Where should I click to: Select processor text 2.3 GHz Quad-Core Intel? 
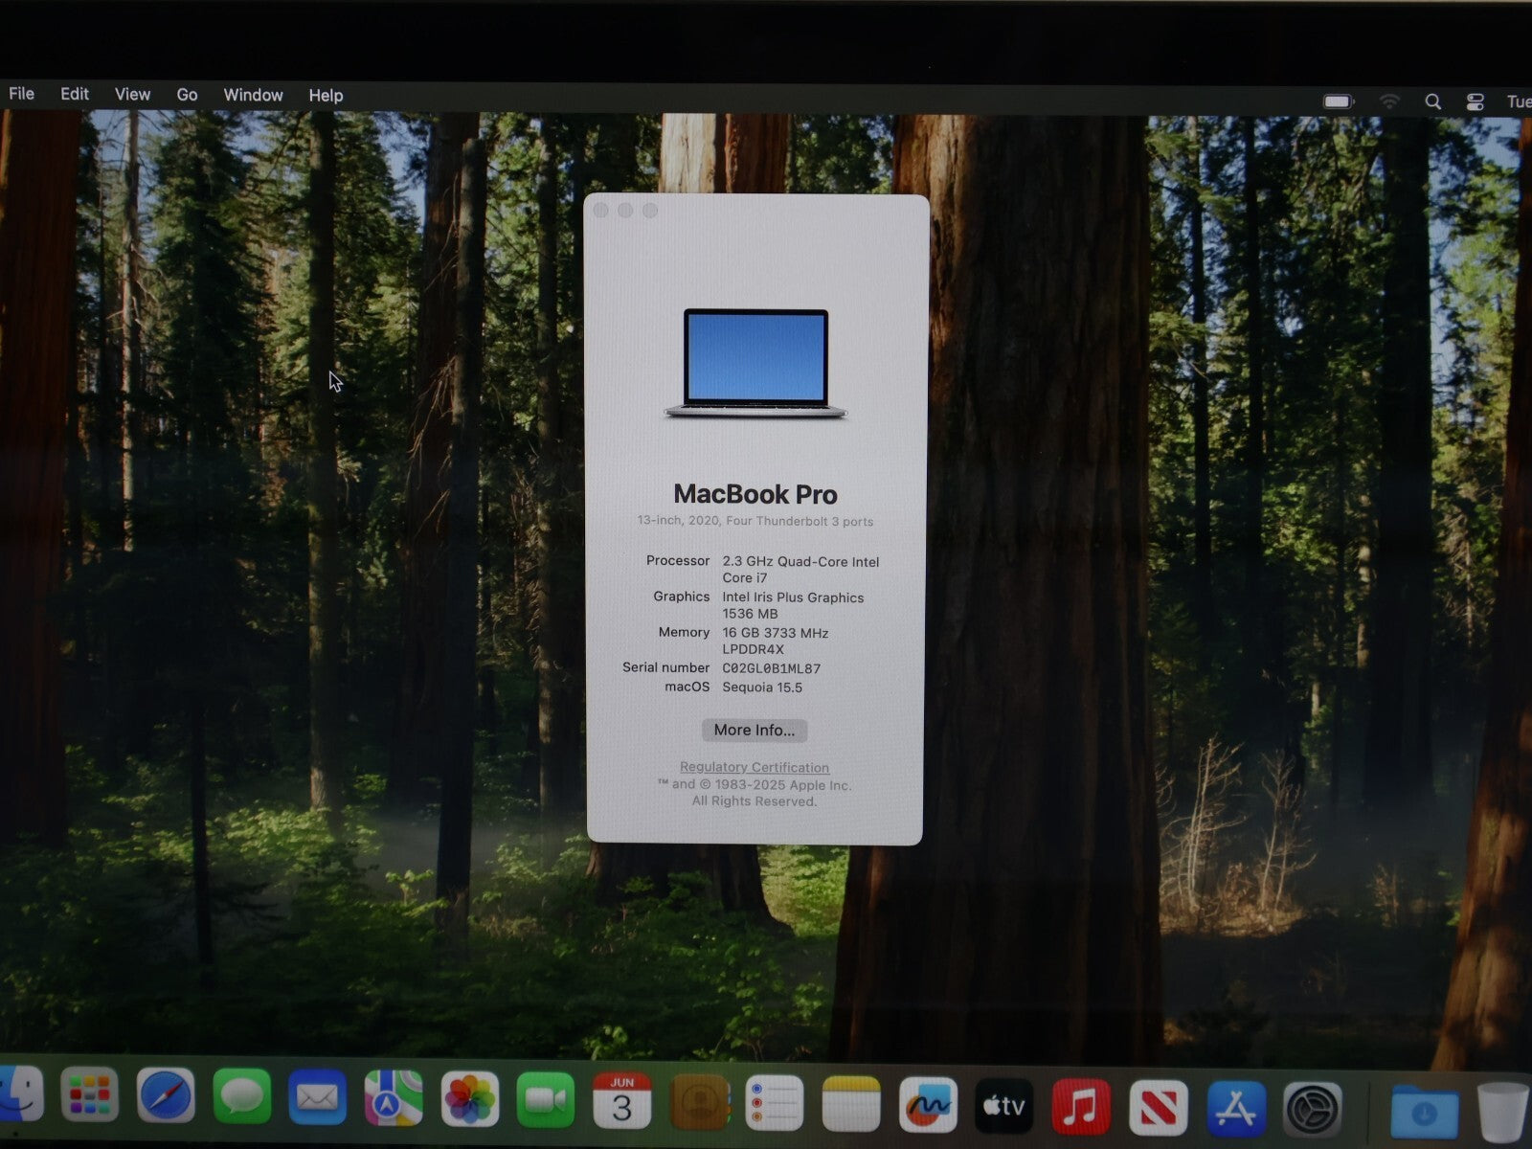click(x=800, y=561)
